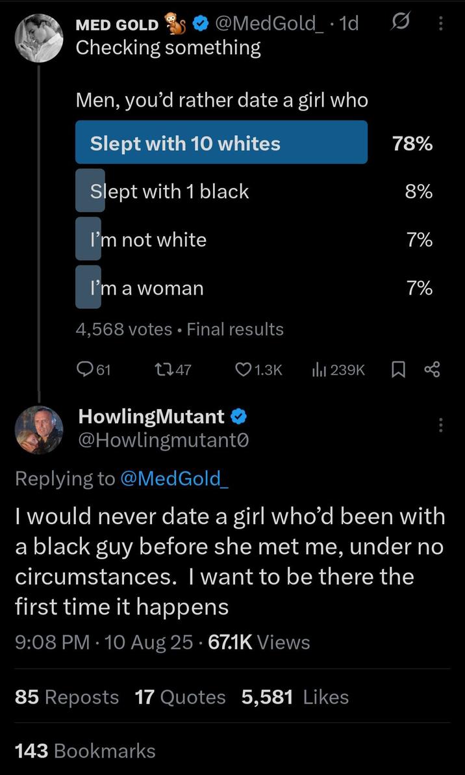Click HowlingMutant's profile picture
The image size is (465, 775).
[38, 429]
